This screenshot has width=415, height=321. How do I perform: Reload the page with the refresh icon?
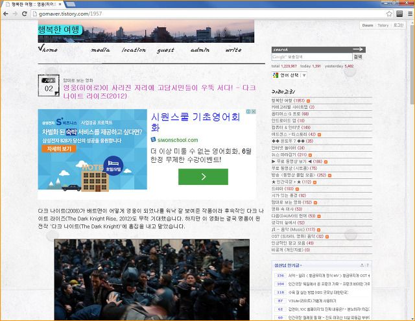[x=25, y=14]
